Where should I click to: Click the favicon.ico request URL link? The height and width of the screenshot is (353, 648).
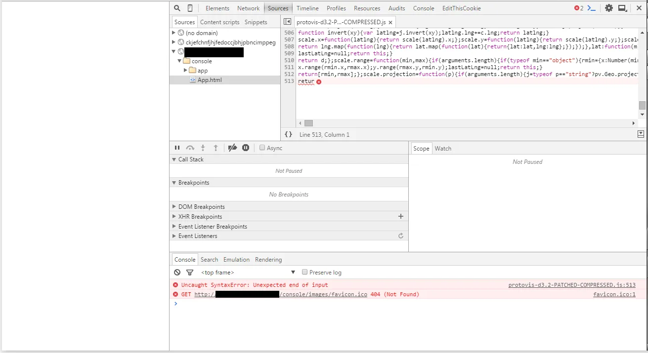coord(281,294)
